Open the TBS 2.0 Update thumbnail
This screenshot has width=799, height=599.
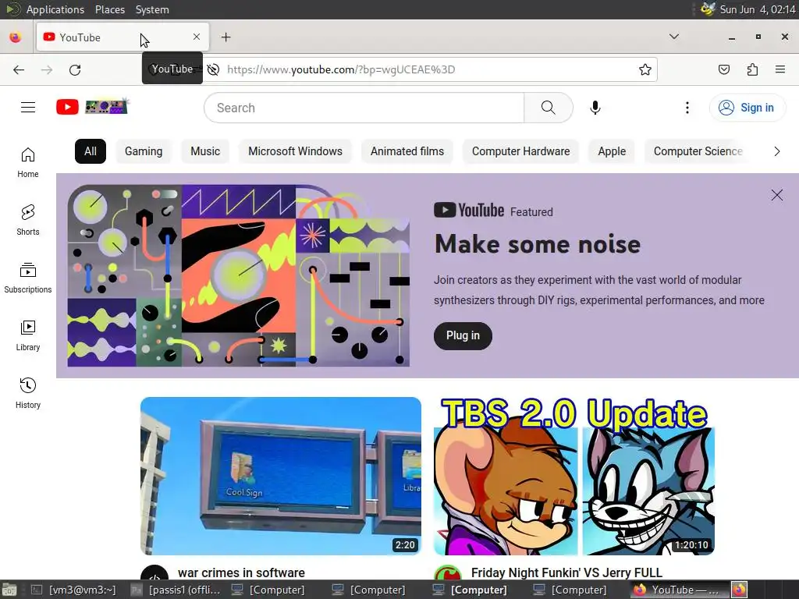pyautogui.click(x=574, y=477)
